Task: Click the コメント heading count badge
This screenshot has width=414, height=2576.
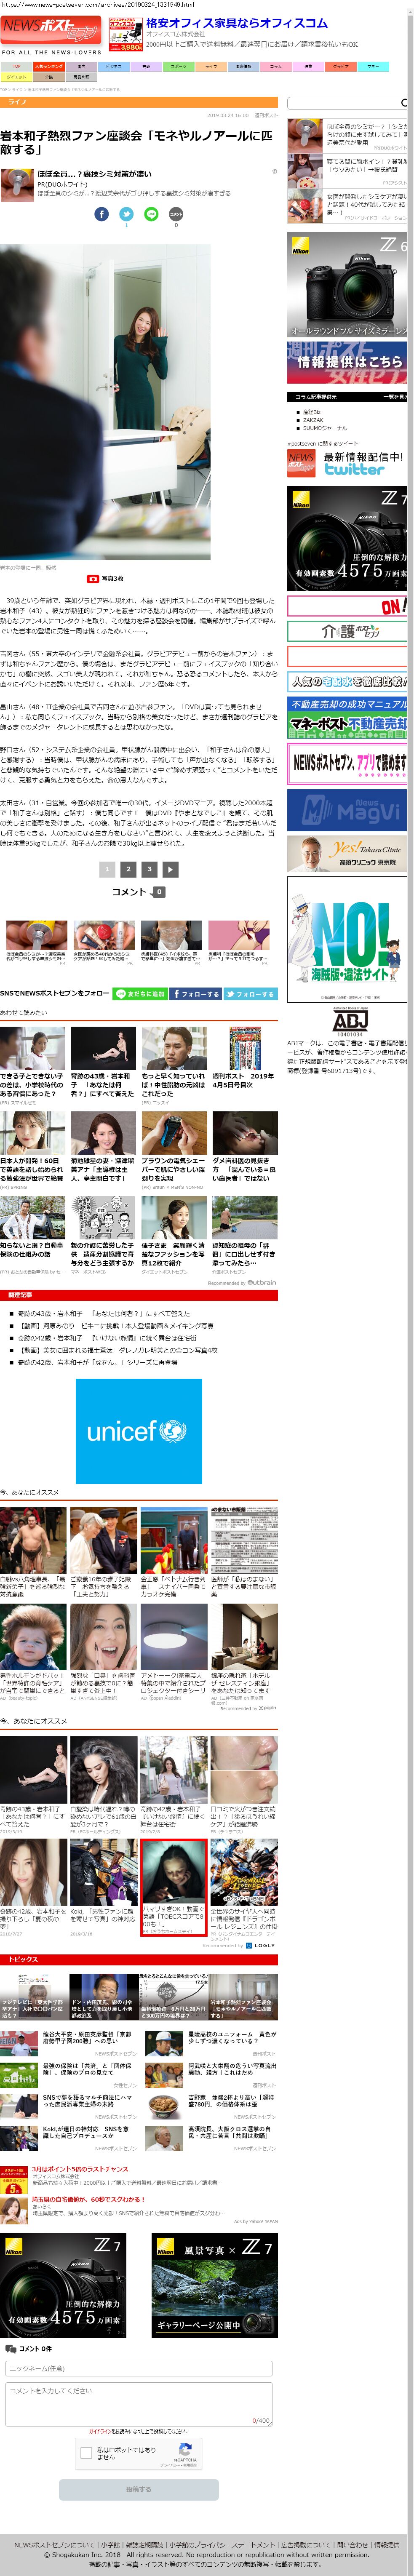Action: (159, 891)
